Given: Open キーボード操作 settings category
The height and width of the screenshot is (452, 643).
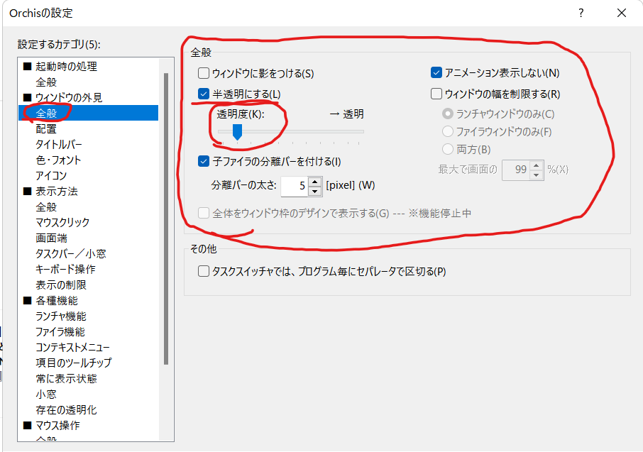Looking at the screenshot, I should (x=65, y=269).
